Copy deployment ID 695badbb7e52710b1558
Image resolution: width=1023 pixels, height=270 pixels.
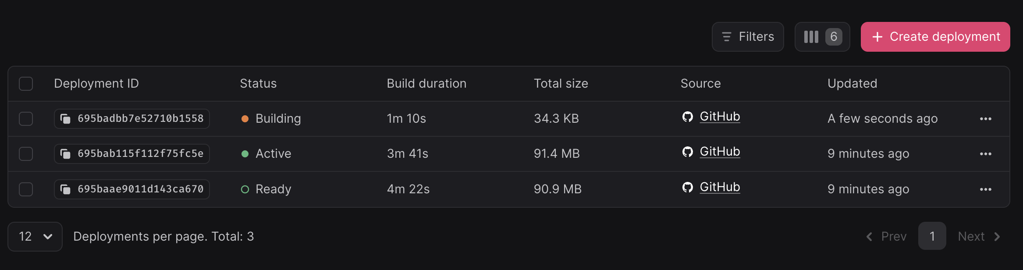click(x=65, y=119)
